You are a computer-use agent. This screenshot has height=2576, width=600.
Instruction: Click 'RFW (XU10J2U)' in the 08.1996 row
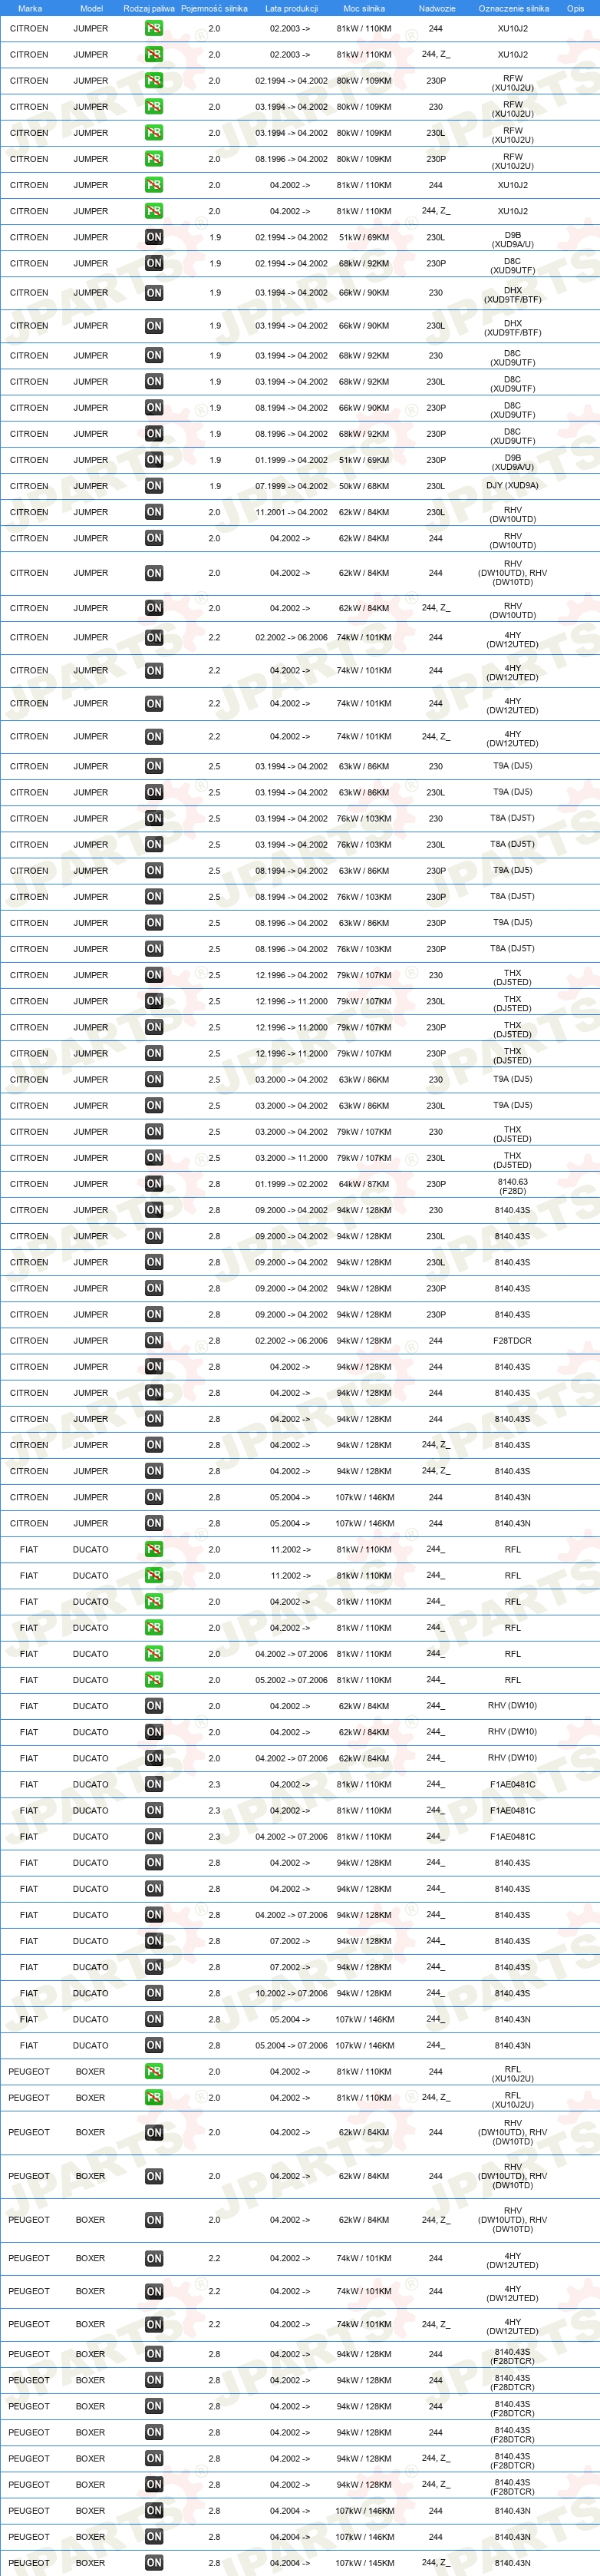(513, 161)
